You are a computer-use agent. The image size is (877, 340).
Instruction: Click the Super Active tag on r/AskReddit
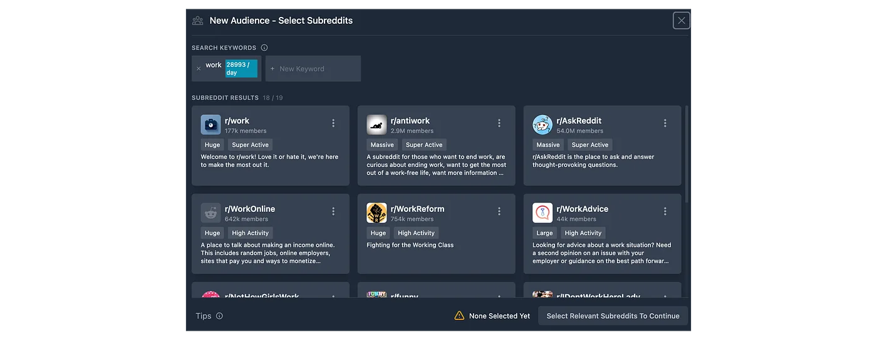[x=590, y=145]
